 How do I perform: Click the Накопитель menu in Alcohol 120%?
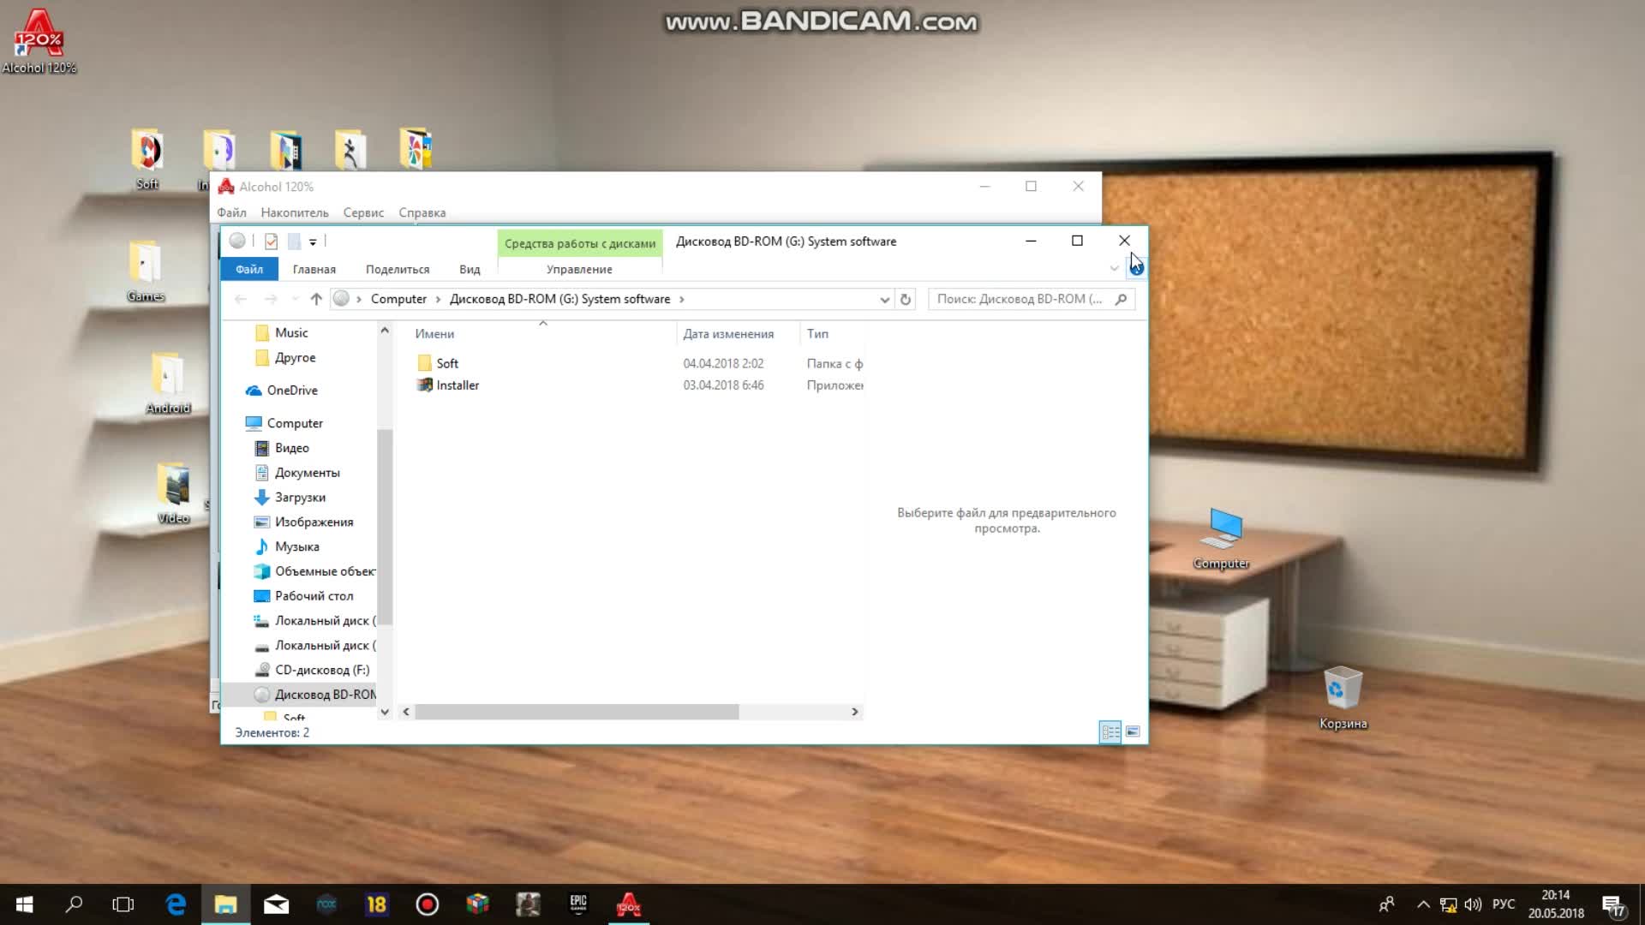(294, 212)
